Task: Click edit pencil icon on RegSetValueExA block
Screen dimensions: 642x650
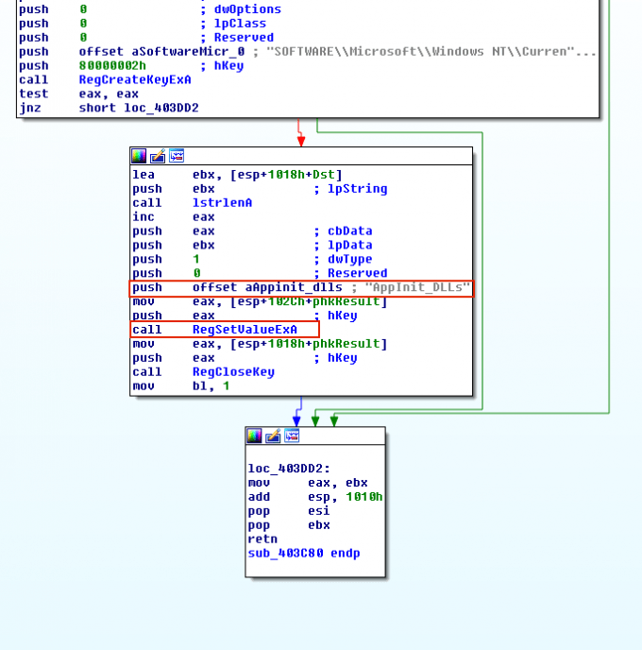Action: pyautogui.click(x=158, y=156)
